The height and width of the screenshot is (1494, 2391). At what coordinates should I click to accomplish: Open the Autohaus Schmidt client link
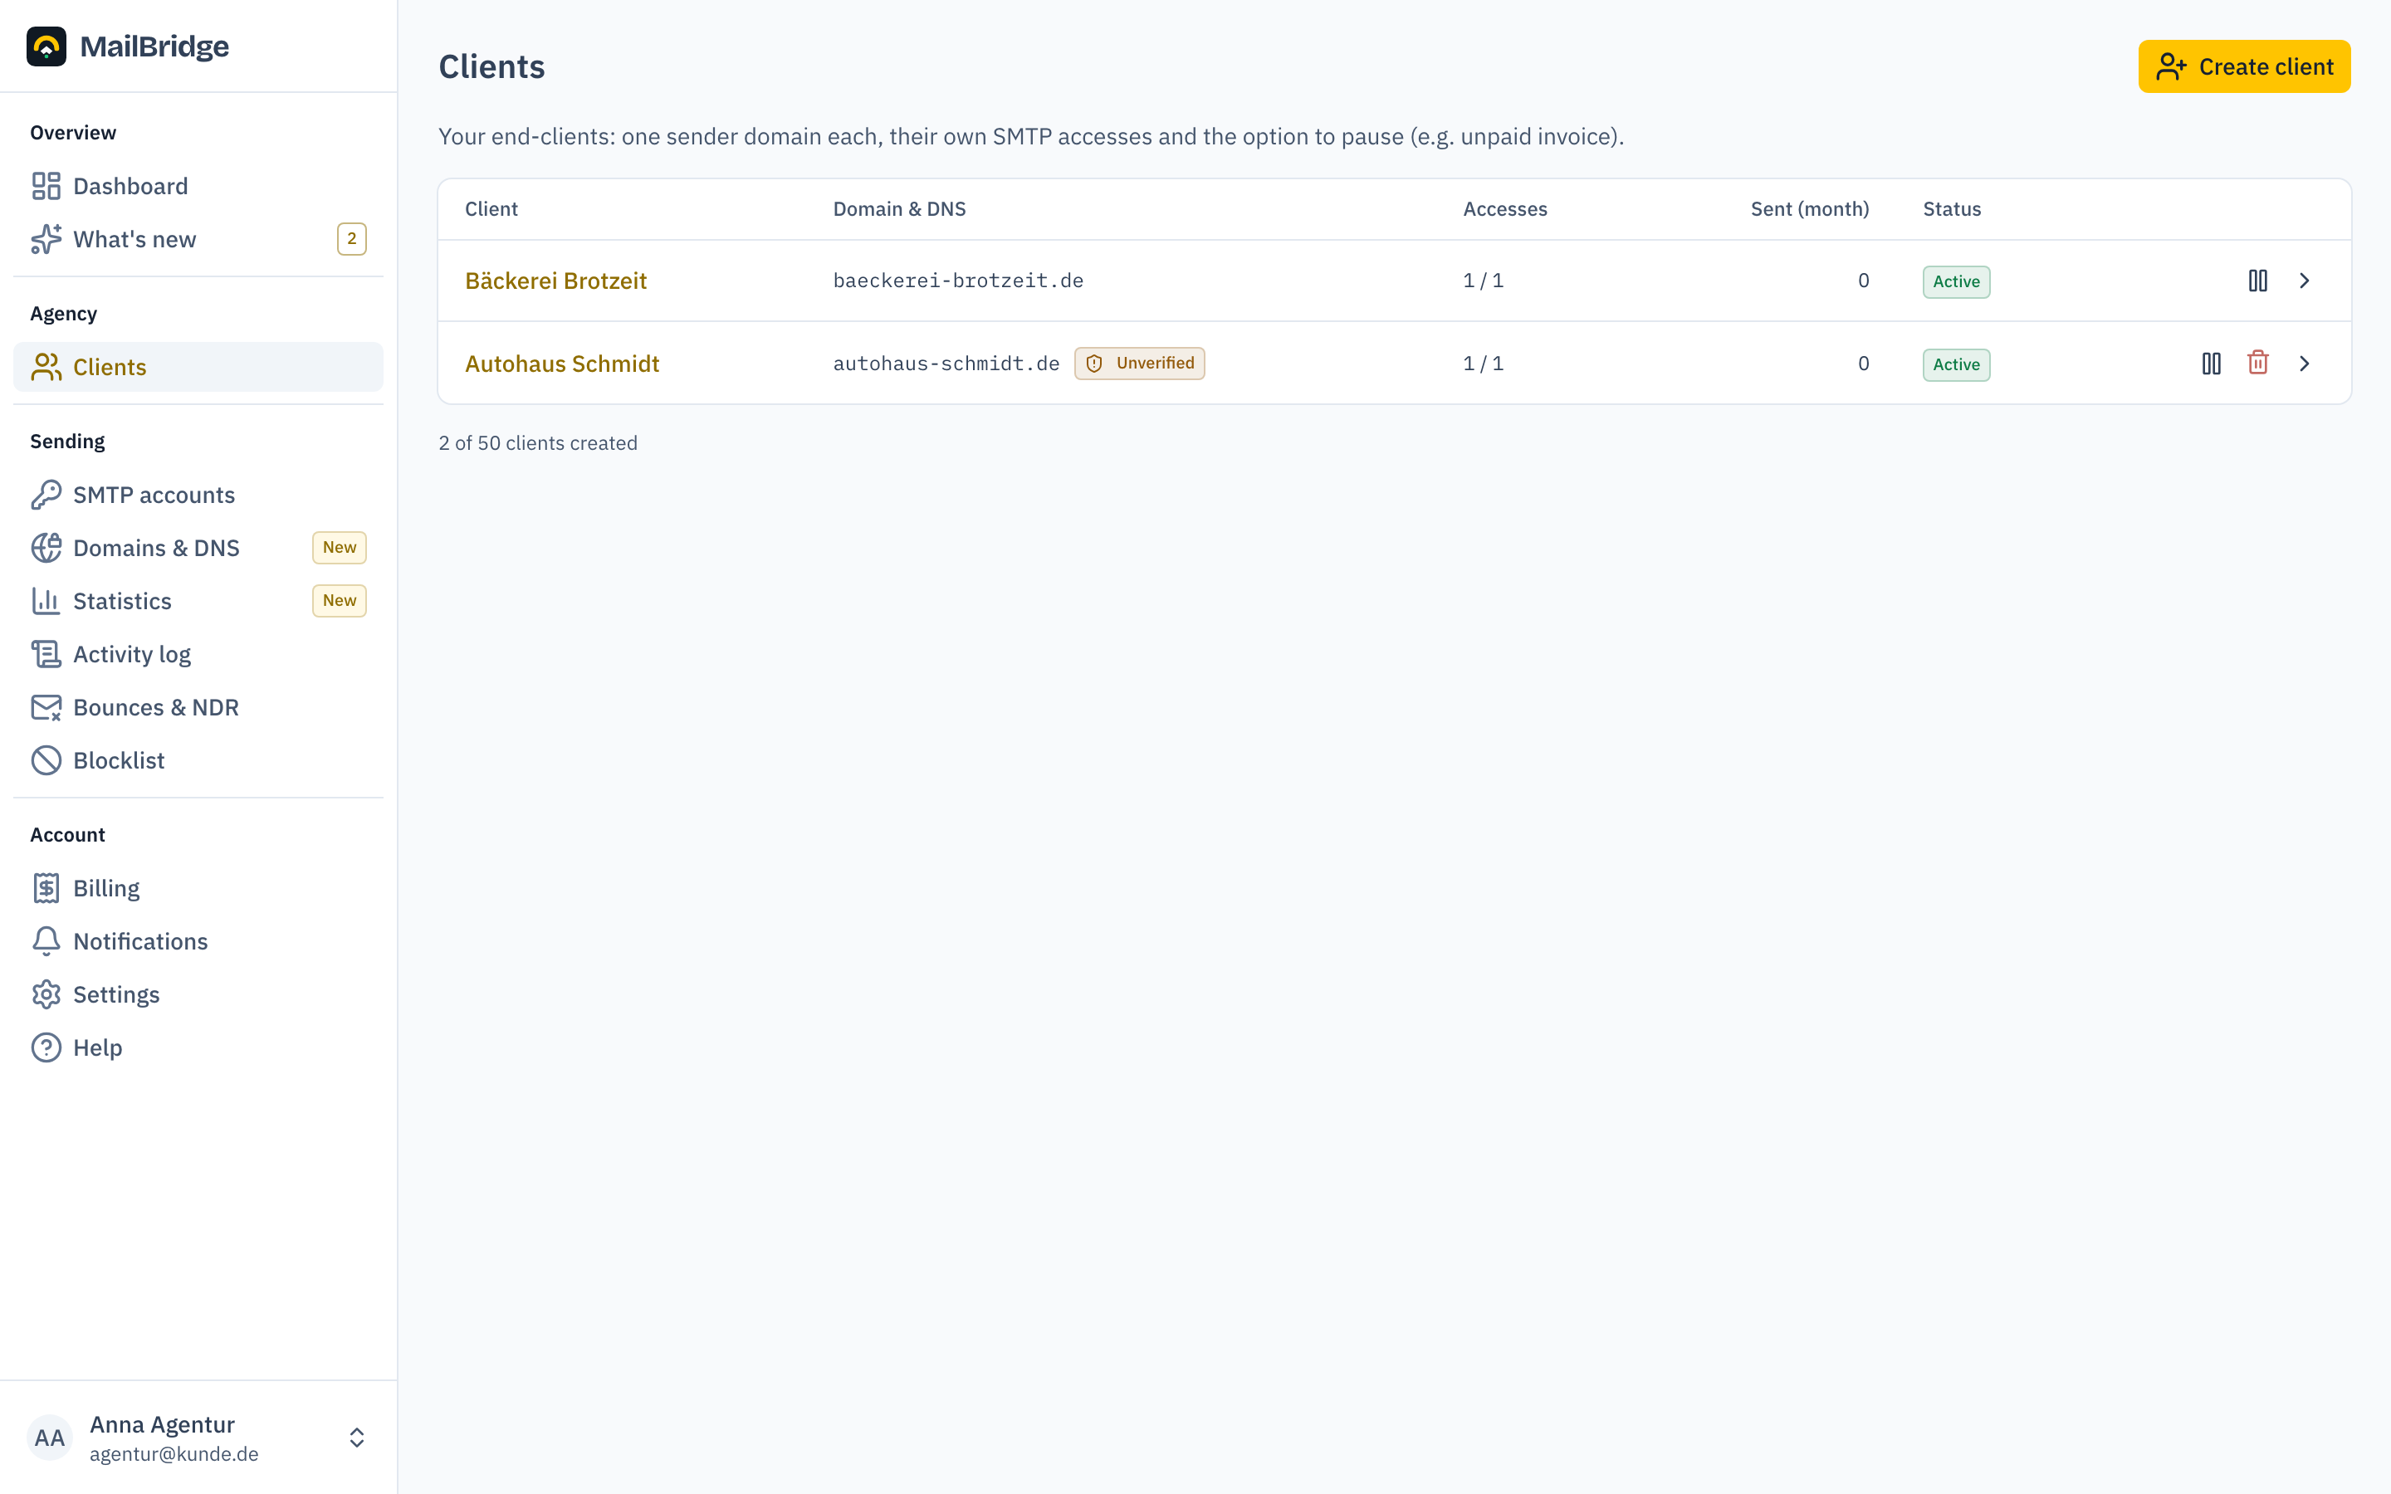pyautogui.click(x=562, y=364)
